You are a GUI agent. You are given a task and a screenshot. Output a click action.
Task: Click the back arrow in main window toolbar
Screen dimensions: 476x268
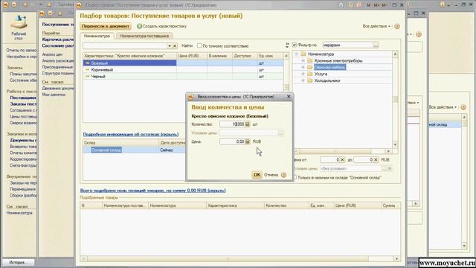pyautogui.click(x=25, y=4)
